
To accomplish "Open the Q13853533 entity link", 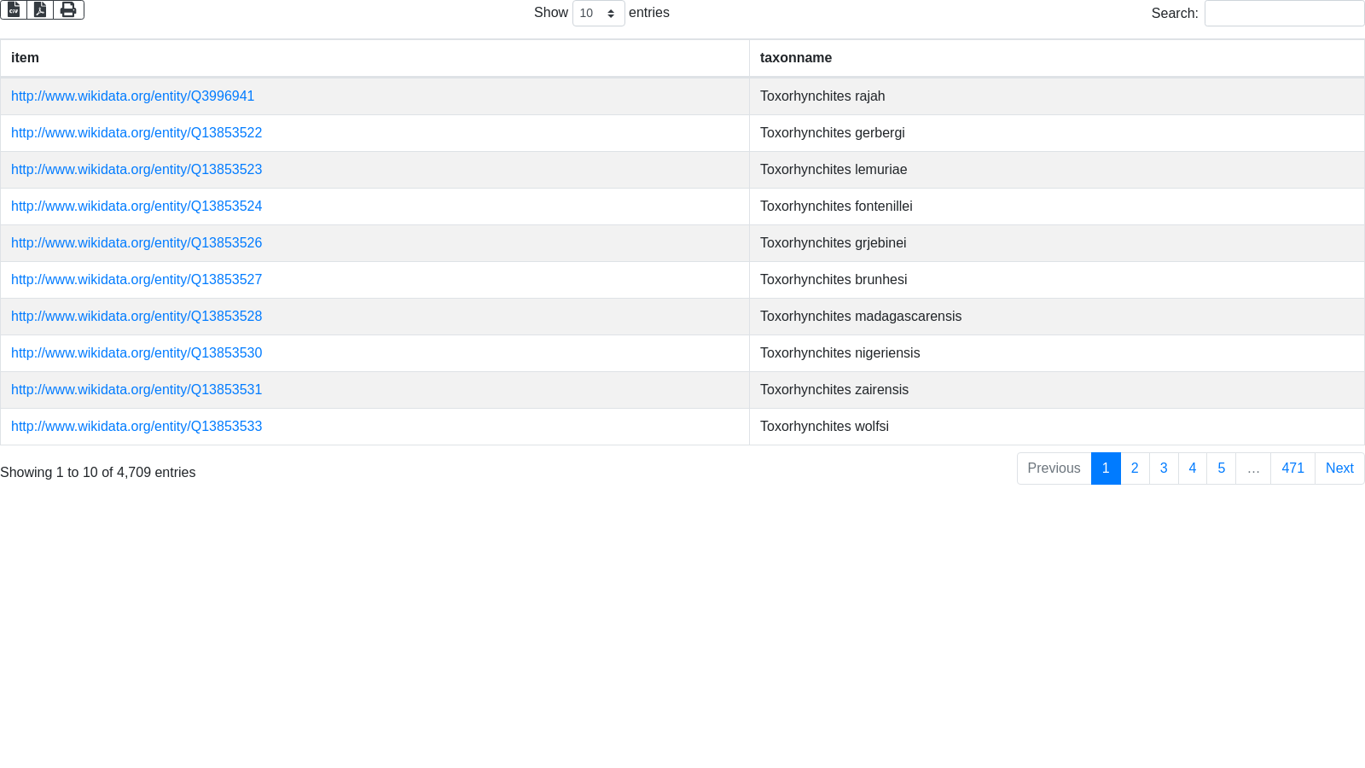I will [136, 427].
